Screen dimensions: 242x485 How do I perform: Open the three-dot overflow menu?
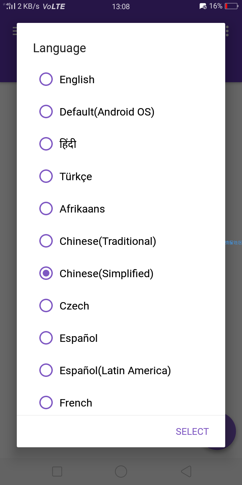coord(227,31)
